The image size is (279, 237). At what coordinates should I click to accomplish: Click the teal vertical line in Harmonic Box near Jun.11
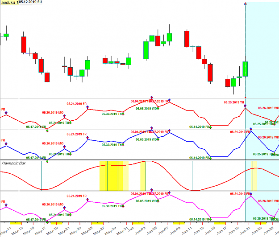click(x=192, y=176)
